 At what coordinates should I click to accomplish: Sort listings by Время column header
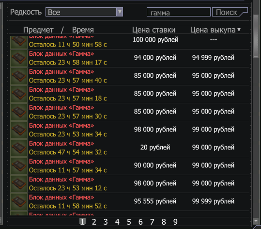pyautogui.click(x=83, y=30)
